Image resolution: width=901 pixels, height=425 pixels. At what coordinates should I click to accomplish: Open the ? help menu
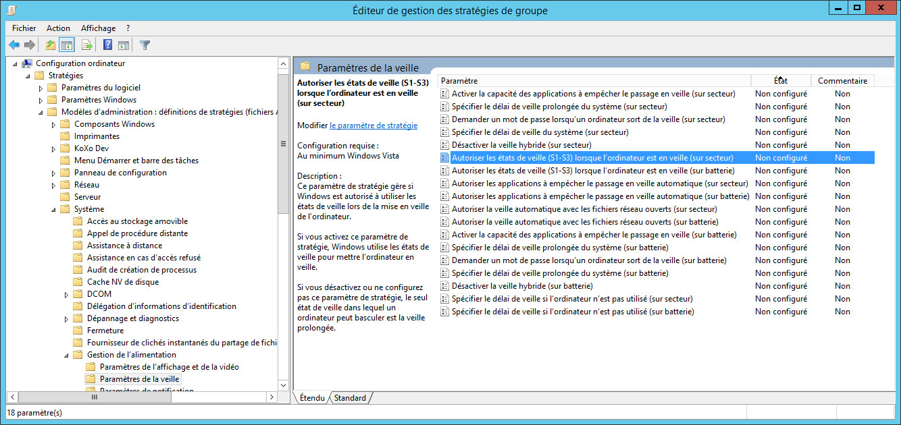point(128,28)
